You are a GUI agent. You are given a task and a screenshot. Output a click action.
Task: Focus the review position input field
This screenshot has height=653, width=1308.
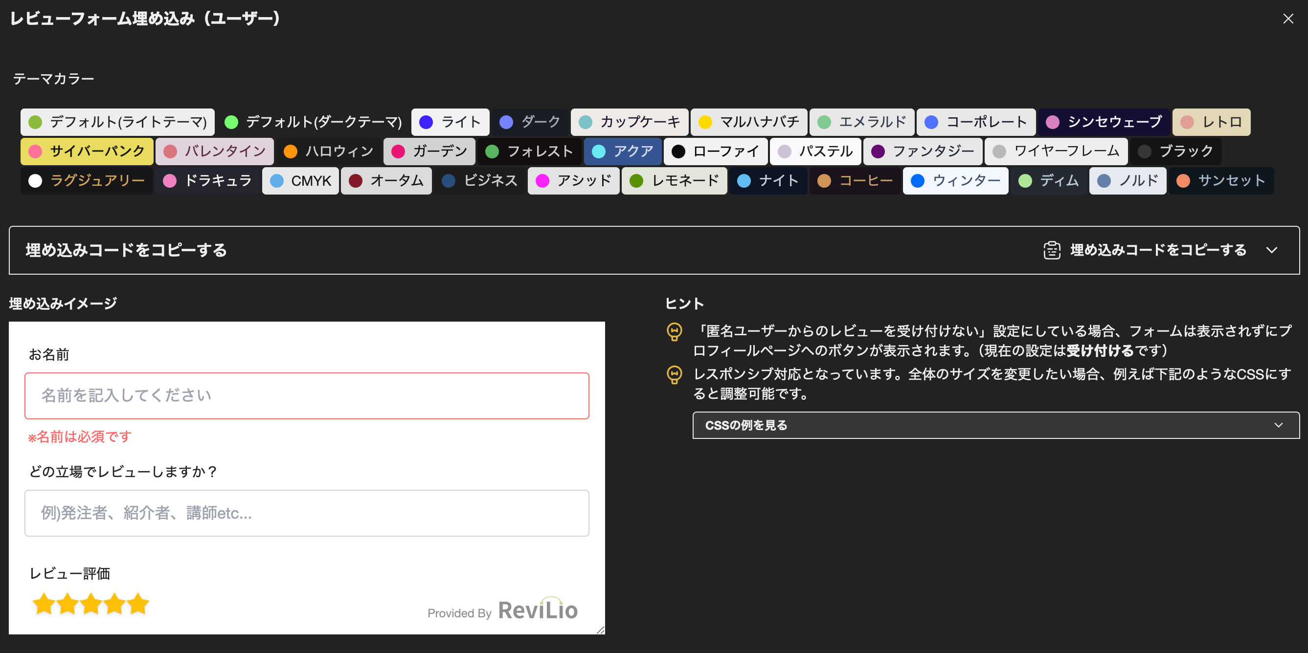click(307, 513)
